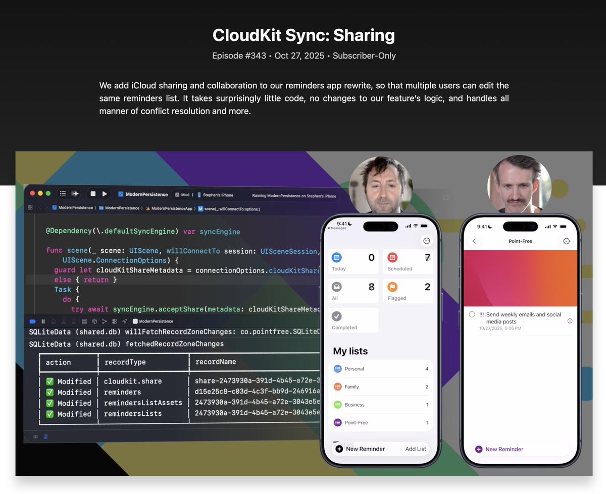Click the recordName column header
Screen dimensions: 606x494
[x=215, y=362]
